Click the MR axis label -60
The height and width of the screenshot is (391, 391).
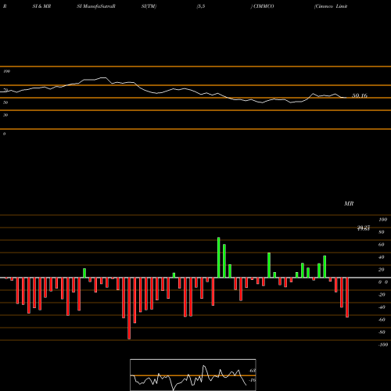point(382,320)
